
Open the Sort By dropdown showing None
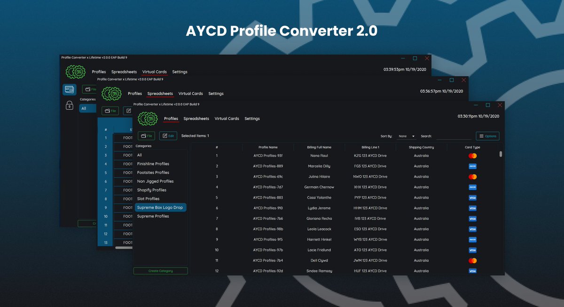click(x=407, y=136)
